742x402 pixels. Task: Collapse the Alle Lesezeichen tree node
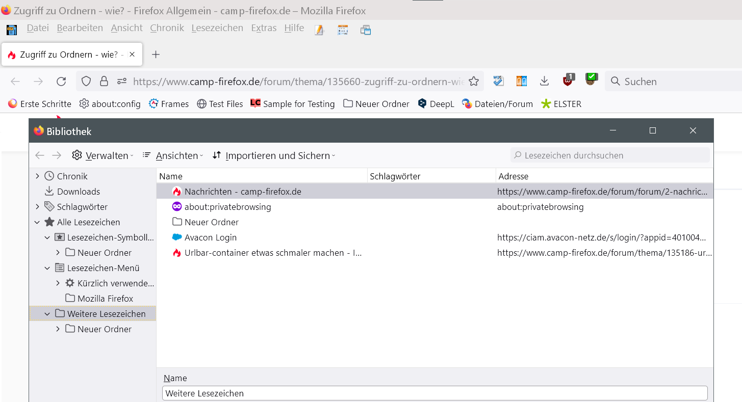[37, 222]
